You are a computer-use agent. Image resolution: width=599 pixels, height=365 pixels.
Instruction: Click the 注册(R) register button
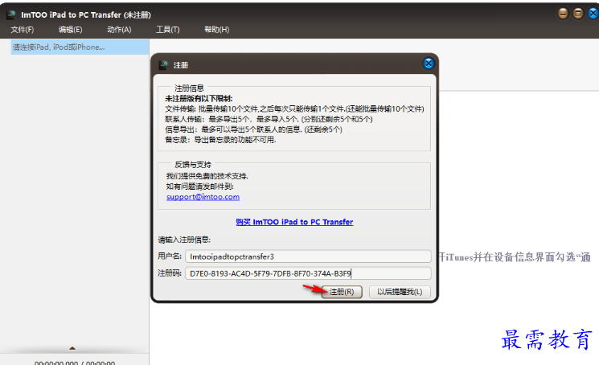pyautogui.click(x=342, y=292)
